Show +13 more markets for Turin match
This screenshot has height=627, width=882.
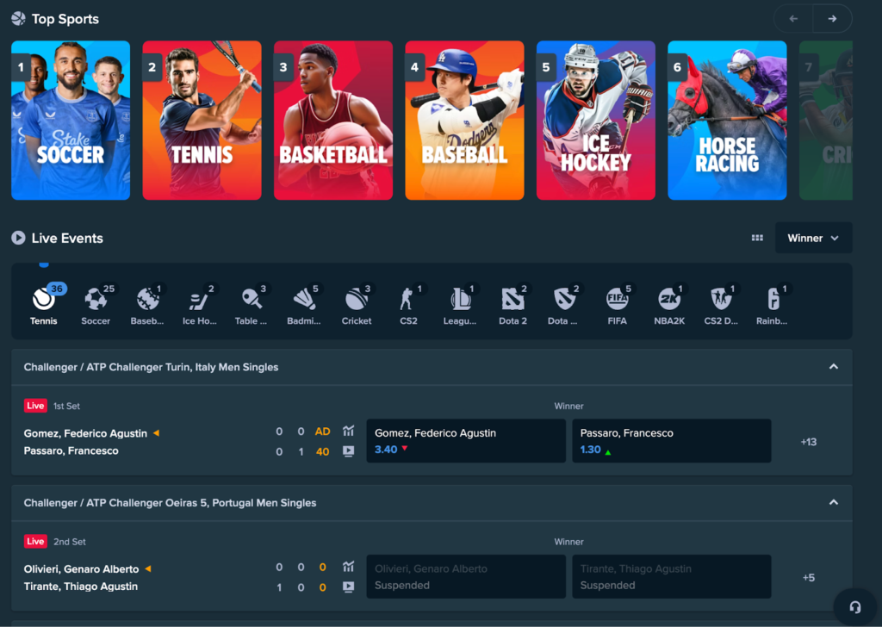[x=808, y=442]
